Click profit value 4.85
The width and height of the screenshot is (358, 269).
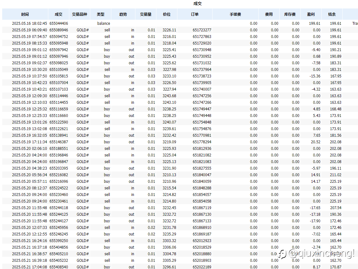[317, 109]
